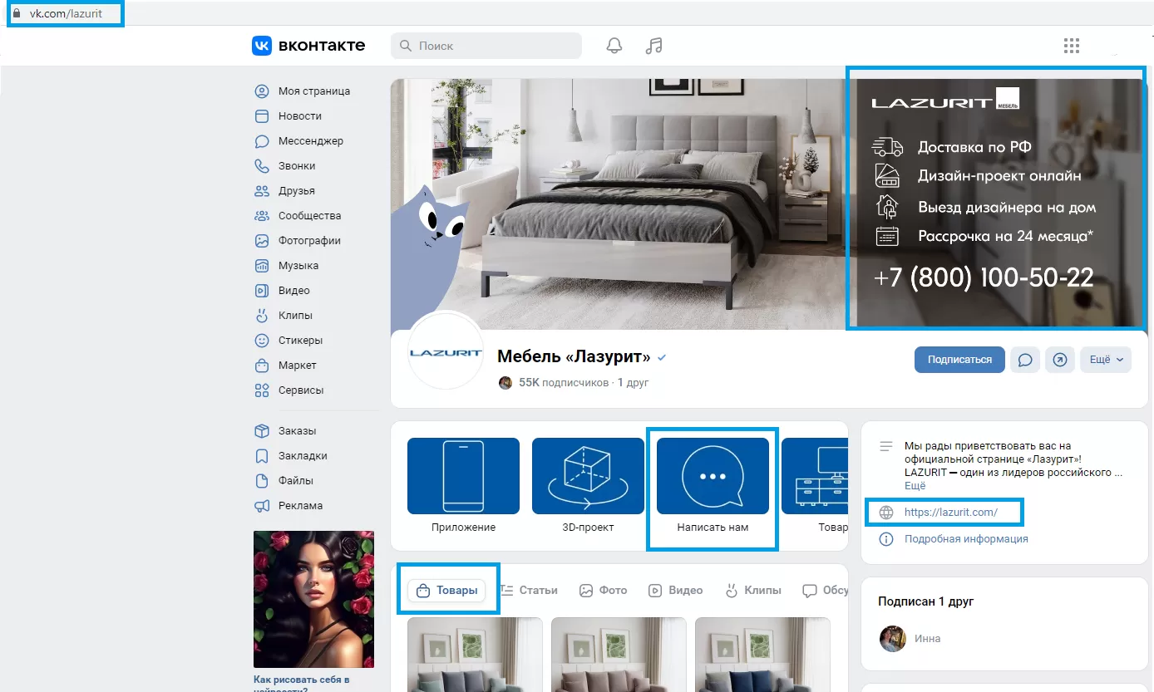The height and width of the screenshot is (692, 1154).
Task: Expand the Ещё dropdown button
Action: pyautogui.click(x=1106, y=360)
